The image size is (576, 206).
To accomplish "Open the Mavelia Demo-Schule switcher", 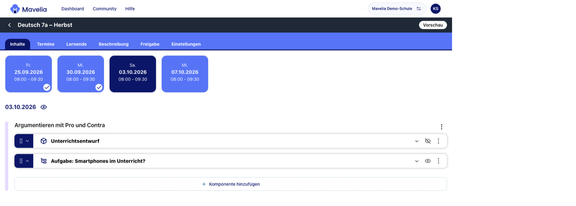I will tap(397, 9).
